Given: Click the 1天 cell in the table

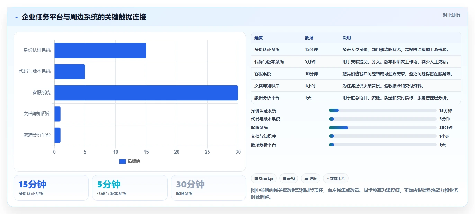Looking at the screenshot, I should [x=308, y=98].
